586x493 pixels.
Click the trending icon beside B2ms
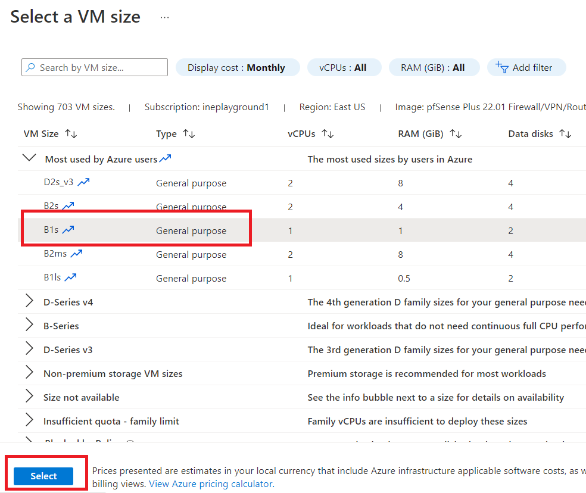[x=76, y=254]
